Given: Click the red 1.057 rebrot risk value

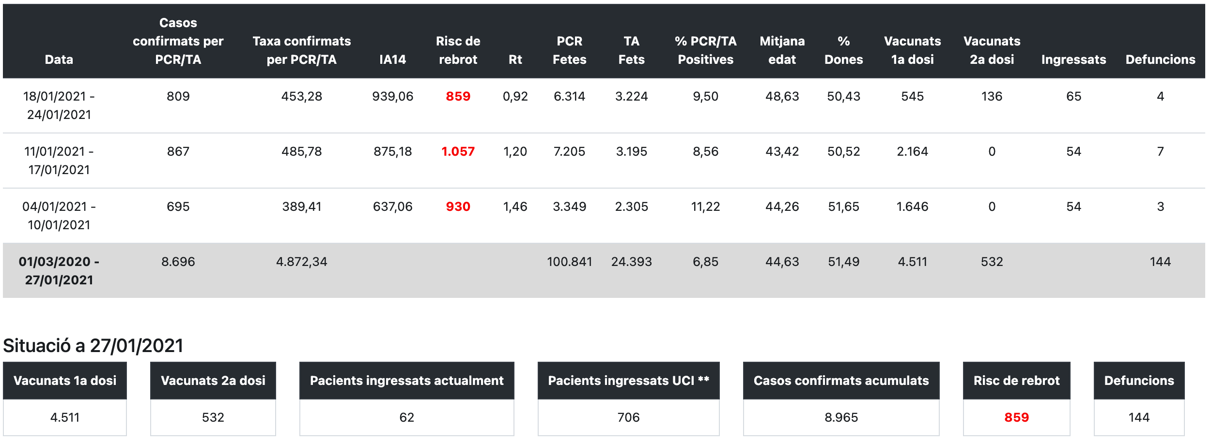Looking at the screenshot, I should [x=458, y=151].
